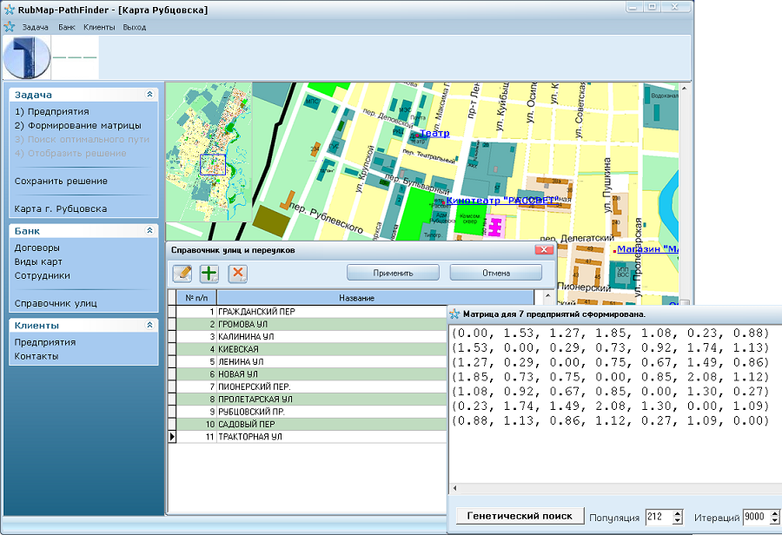Click the Отмена button

point(496,273)
